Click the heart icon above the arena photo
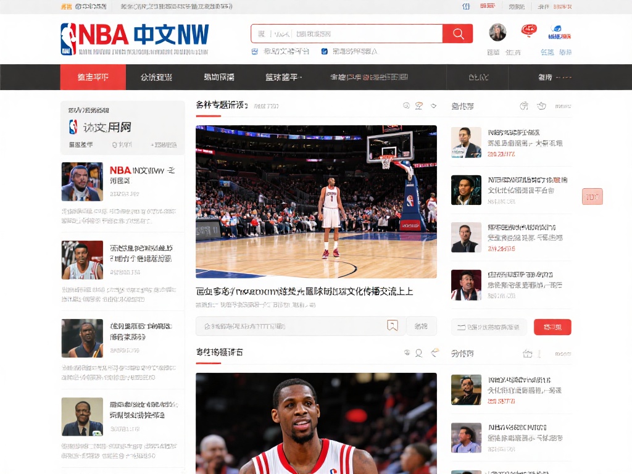Viewport: 632px width, 474px height. point(434,106)
